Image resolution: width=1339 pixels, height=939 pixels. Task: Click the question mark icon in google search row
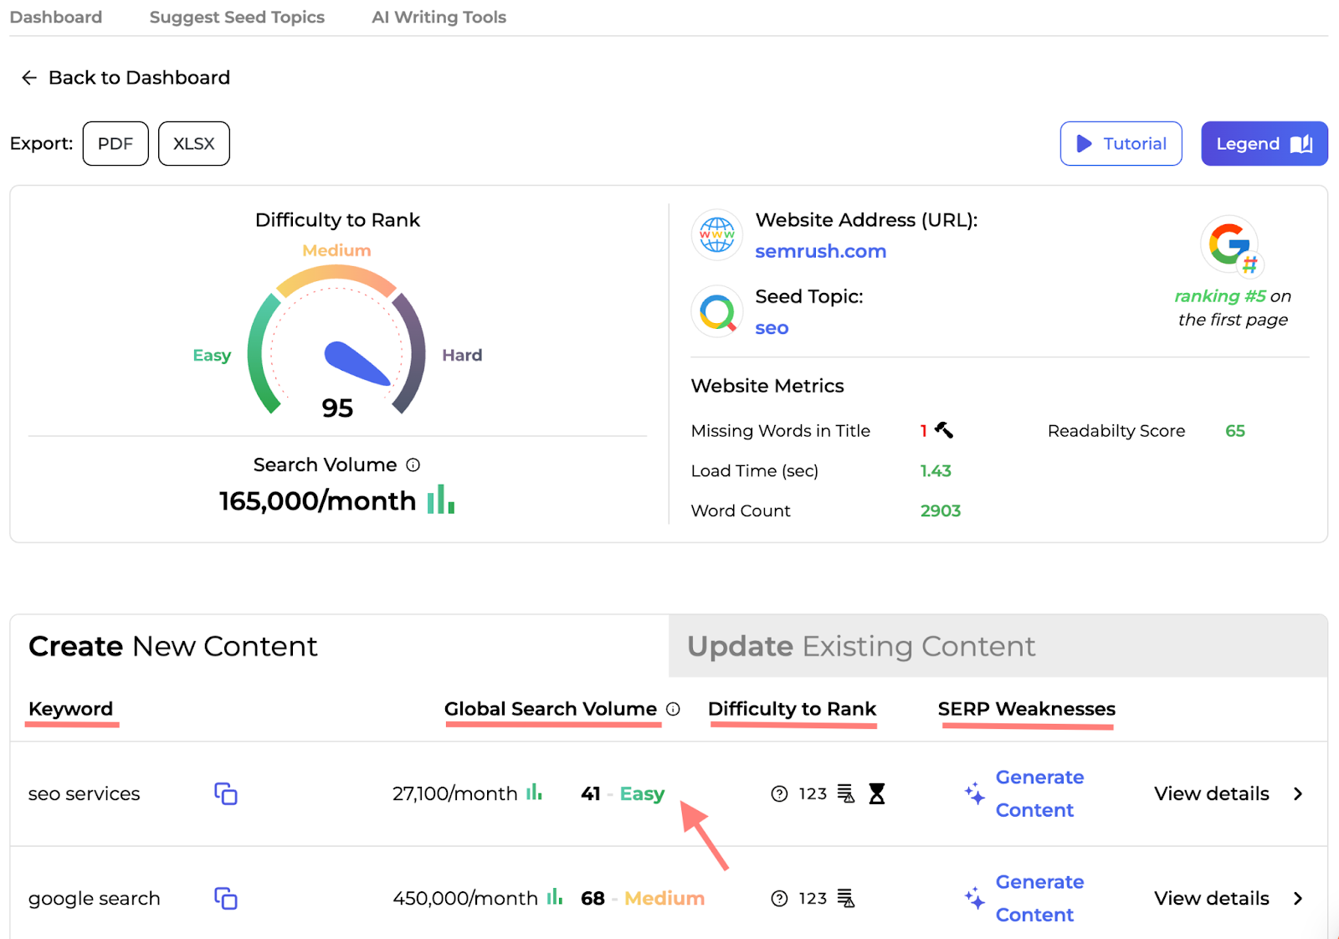(x=779, y=899)
